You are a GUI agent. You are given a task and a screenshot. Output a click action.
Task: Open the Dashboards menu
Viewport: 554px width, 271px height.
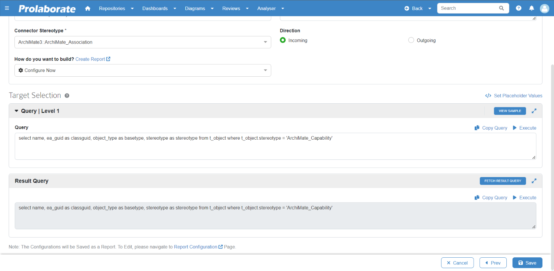coord(155,8)
